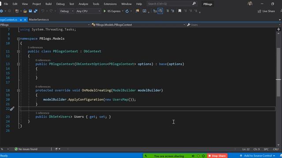The image size is (282, 158).
Task: Click the decrease indent toolbar icon
Action: [x=155, y=11]
